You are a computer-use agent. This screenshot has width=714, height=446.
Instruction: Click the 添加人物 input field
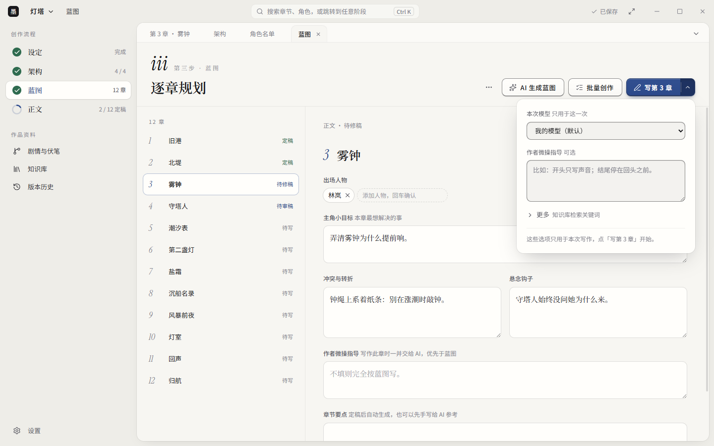402,195
